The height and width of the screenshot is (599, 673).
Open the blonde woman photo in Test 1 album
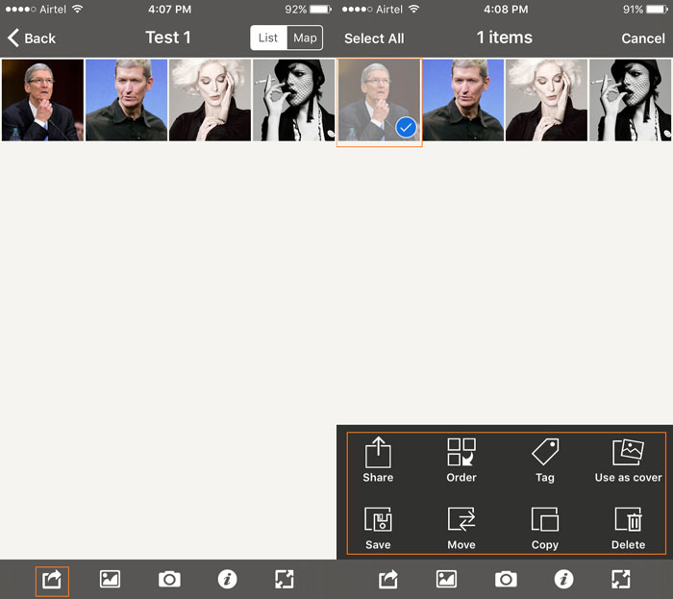click(x=210, y=100)
